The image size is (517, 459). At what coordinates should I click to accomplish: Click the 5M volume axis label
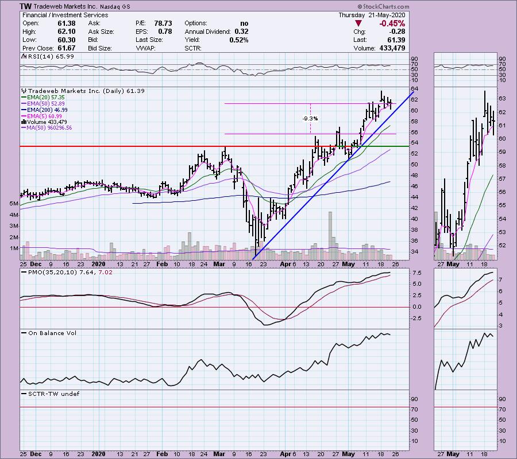[14, 204]
